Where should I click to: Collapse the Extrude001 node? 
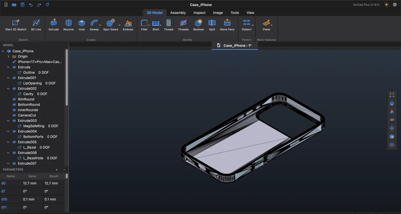click(x=8, y=78)
